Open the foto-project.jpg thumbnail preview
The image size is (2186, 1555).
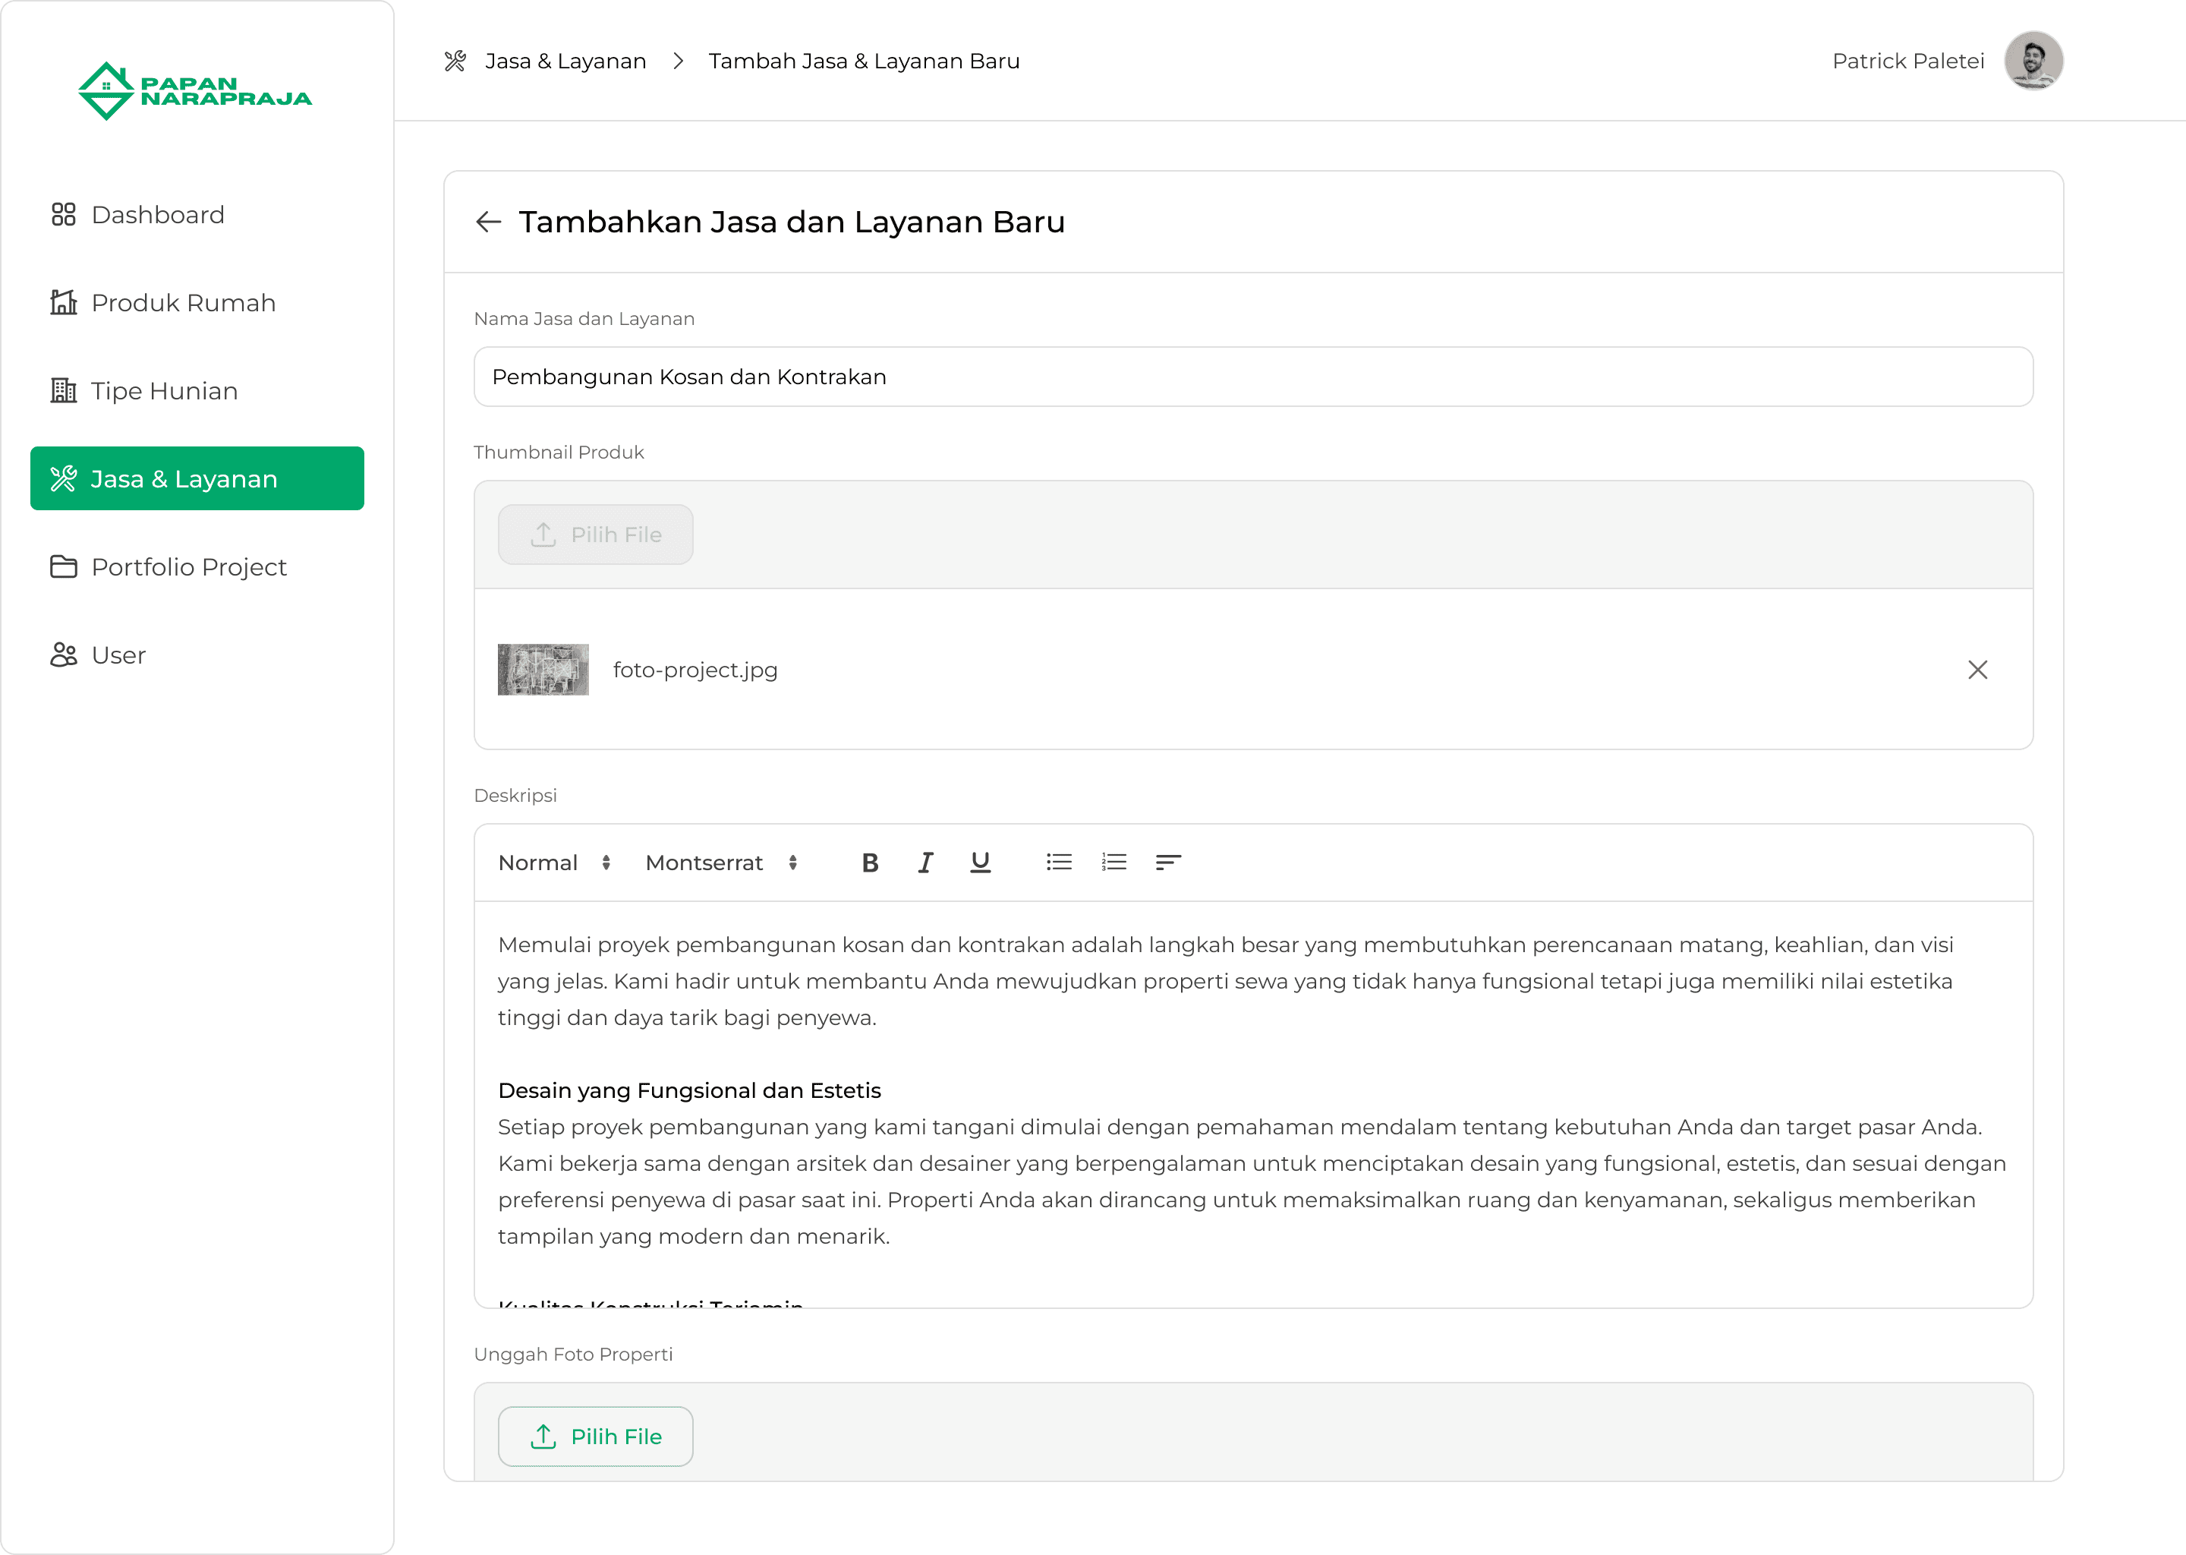[x=543, y=669]
